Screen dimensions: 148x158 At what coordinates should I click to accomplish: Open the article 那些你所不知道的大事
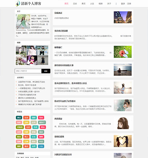pos(64,65)
